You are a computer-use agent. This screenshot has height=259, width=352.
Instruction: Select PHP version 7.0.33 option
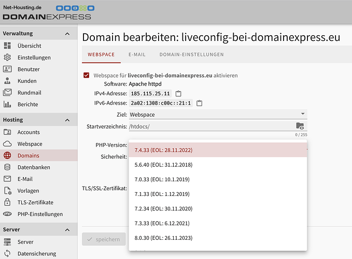218,179
